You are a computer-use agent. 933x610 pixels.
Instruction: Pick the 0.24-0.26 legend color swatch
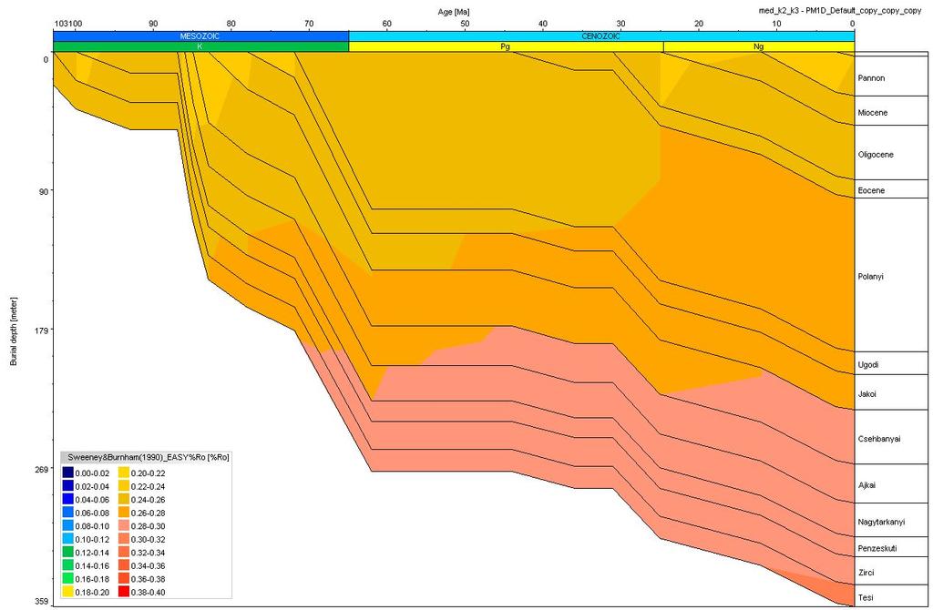pos(124,500)
